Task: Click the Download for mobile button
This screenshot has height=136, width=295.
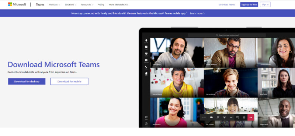Action: click(69, 81)
